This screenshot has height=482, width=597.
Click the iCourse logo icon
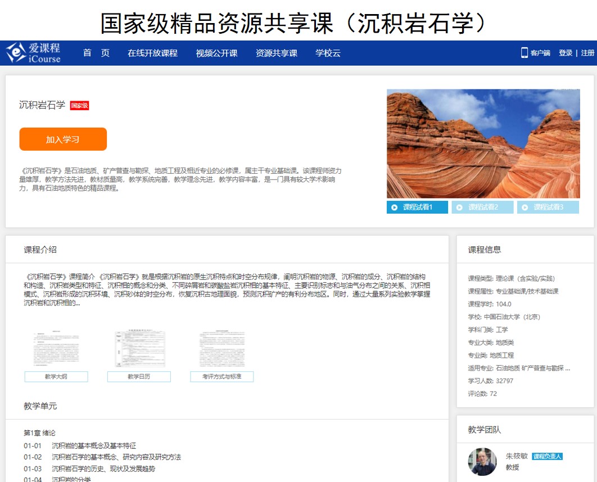click(16, 53)
